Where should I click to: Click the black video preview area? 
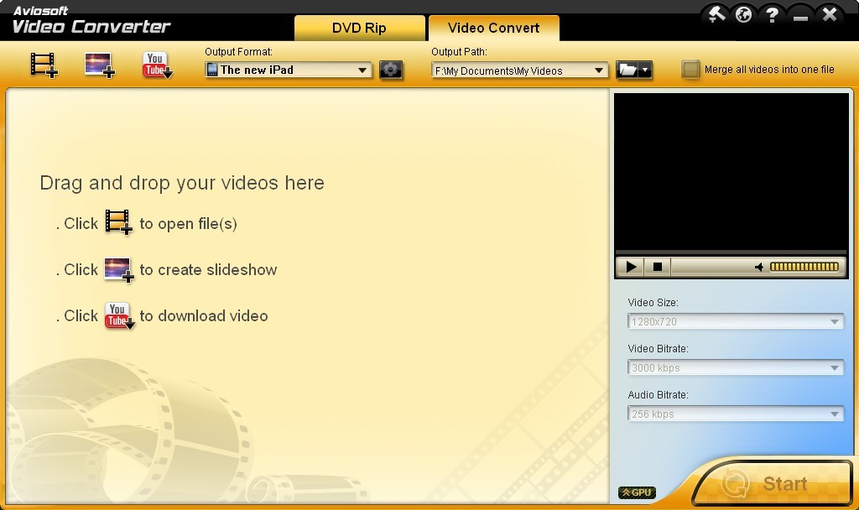tap(731, 171)
